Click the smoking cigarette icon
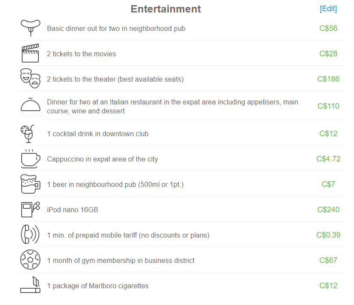The height and width of the screenshot is (305, 354). (x=30, y=285)
